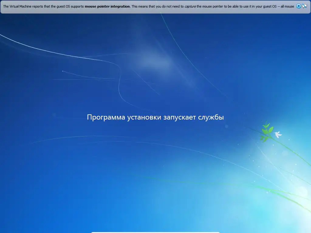Click the don't-show-message-again icon
The height and width of the screenshot is (233, 311).
pyautogui.click(x=304, y=6)
